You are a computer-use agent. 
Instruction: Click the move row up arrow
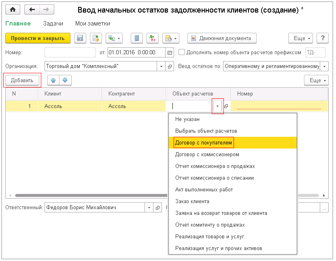53,80
